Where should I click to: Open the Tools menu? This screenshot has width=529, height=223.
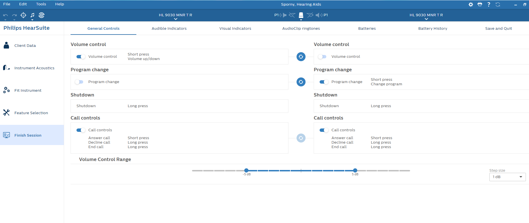click(x=41, y=4)
